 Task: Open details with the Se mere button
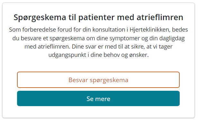tap(98, 98)
